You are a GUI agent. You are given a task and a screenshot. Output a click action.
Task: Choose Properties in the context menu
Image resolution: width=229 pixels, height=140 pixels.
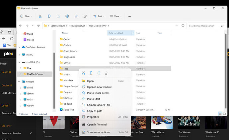tap(105, 117)
